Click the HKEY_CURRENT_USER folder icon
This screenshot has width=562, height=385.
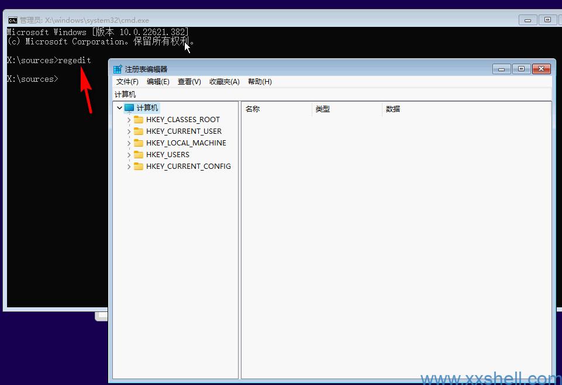pyautogui.click(x=139, y=131)
